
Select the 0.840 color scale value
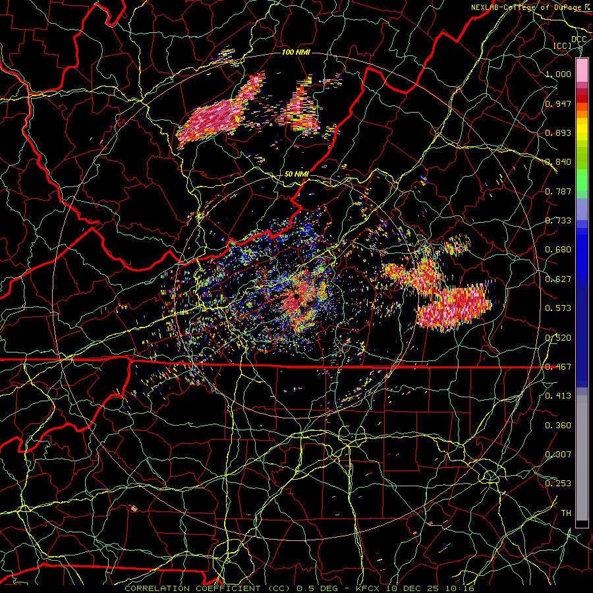[558, 162]
